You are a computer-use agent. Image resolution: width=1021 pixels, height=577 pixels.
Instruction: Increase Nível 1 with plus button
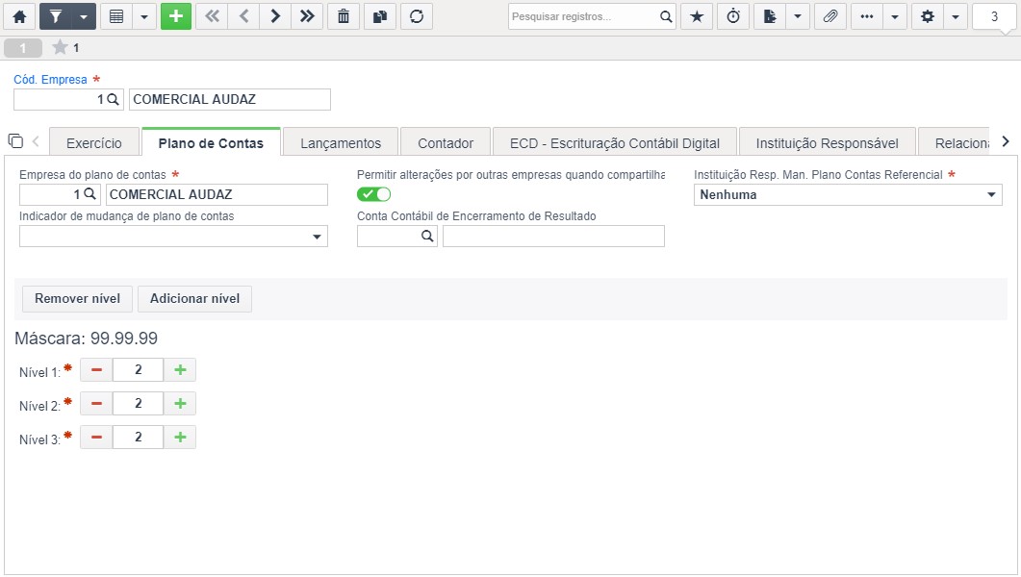point(180,370)
